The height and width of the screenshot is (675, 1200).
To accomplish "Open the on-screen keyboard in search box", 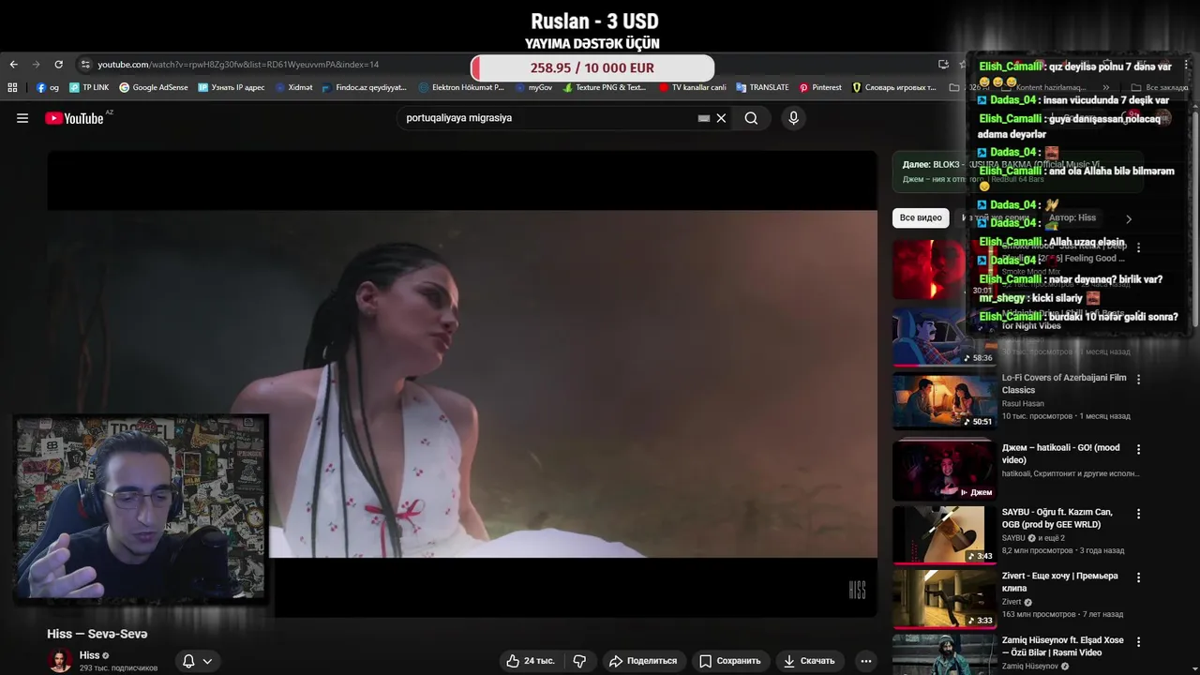I will pos(704,118).
